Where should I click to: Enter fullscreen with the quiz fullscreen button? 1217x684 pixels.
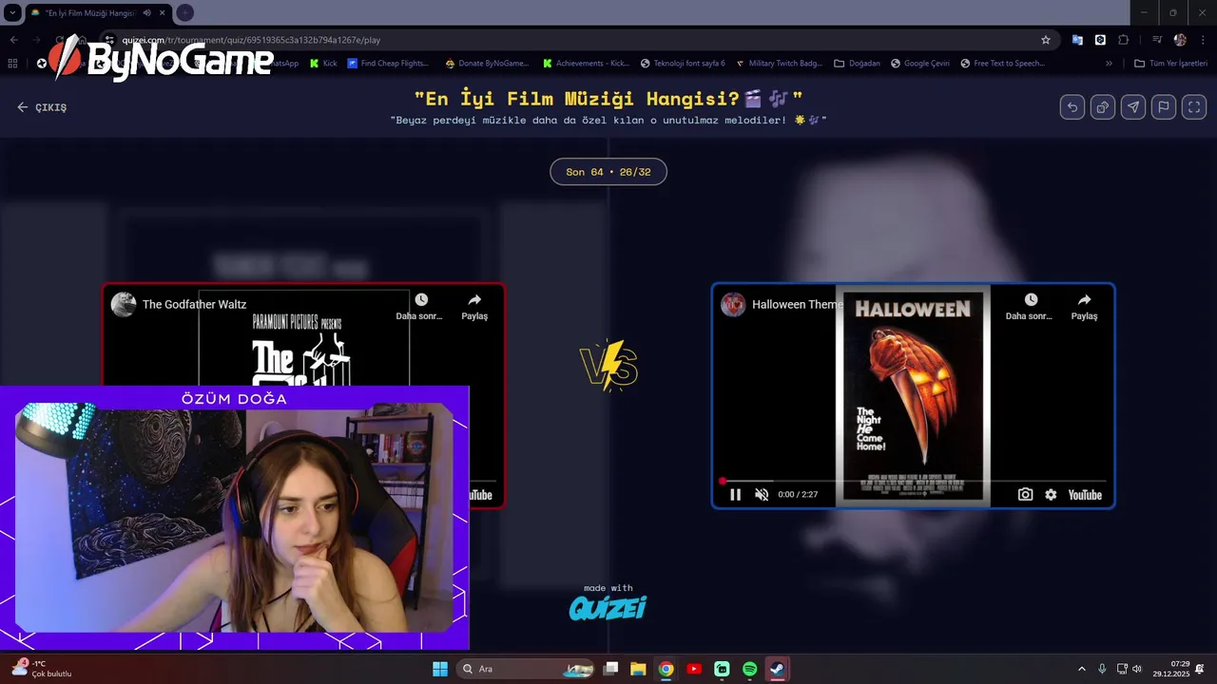(1194, 107)
